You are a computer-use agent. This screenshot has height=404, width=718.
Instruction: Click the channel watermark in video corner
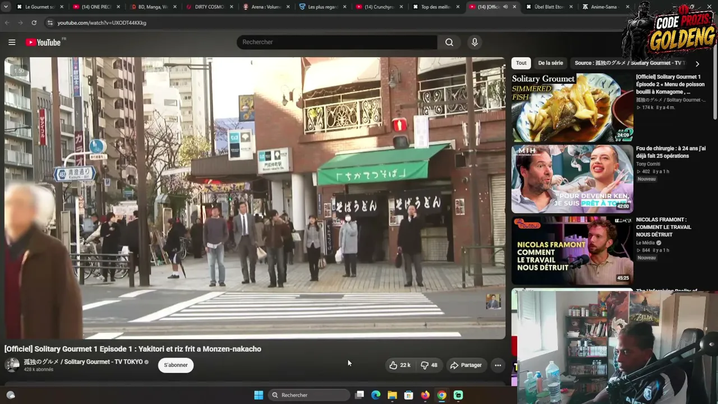493,301
